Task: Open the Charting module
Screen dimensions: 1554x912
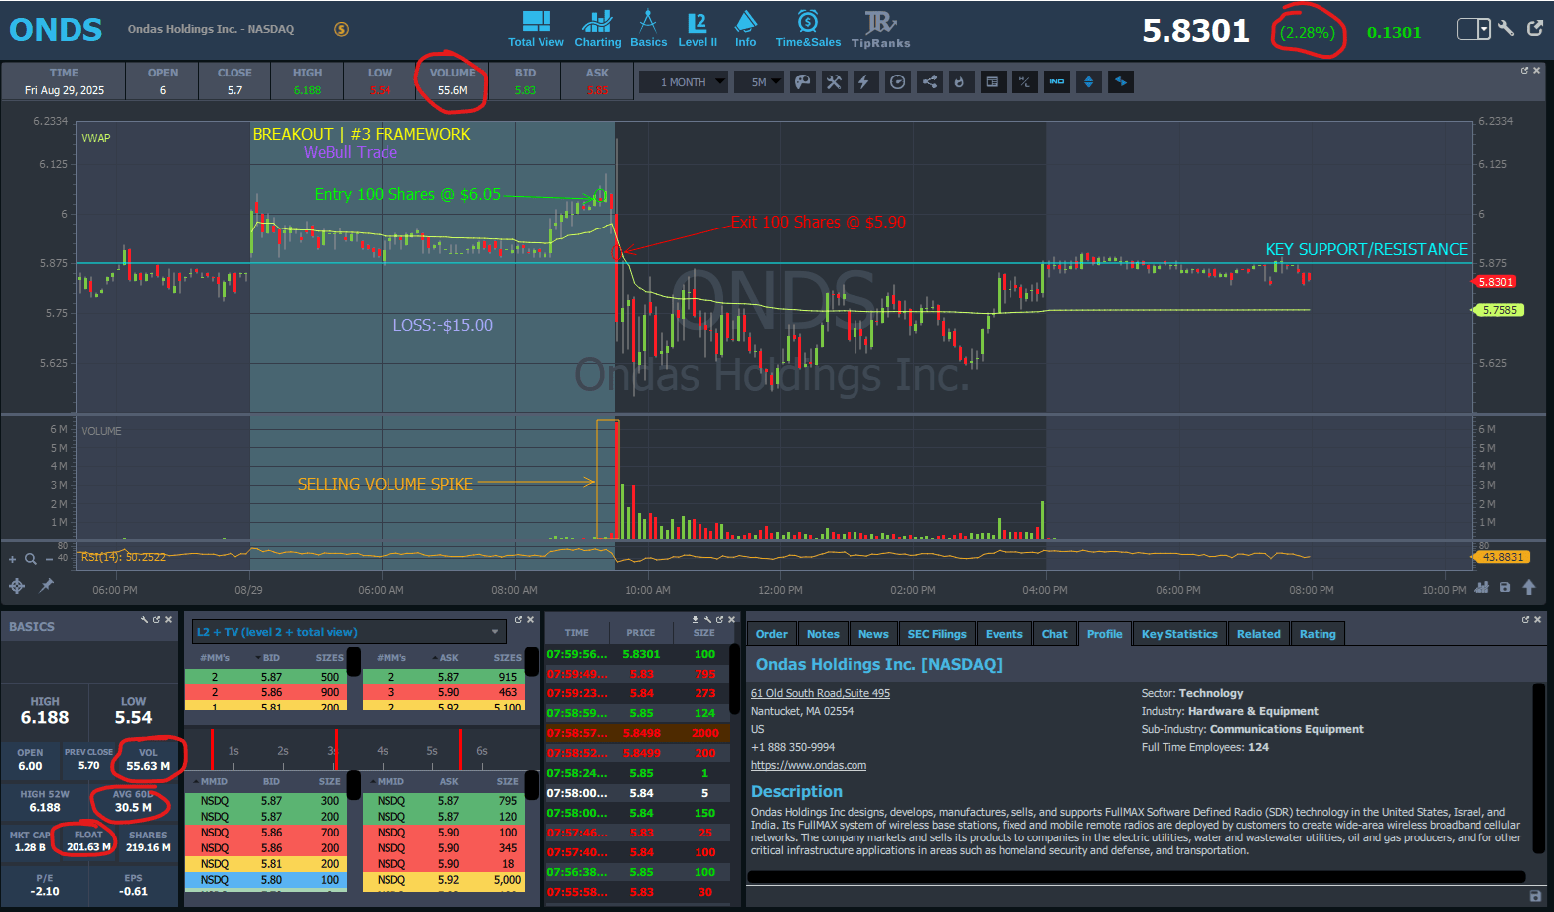Action: [597, 29]
